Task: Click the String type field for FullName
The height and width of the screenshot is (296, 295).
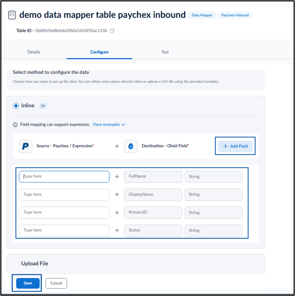Action: [x=214, y=177]
